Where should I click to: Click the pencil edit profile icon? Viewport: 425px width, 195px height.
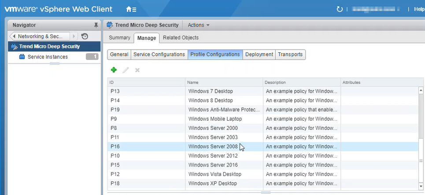coord(126,70)
